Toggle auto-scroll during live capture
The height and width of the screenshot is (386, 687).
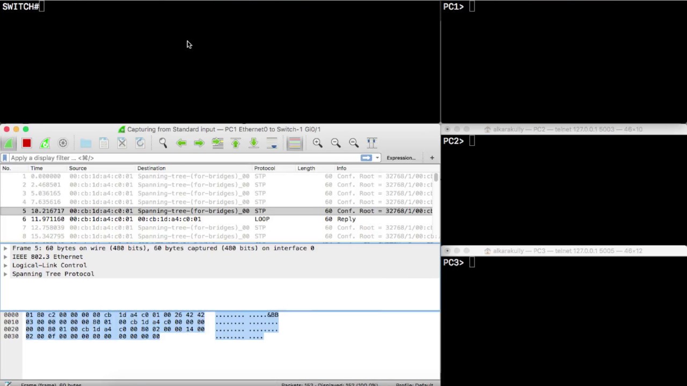(x=272, y=143)
